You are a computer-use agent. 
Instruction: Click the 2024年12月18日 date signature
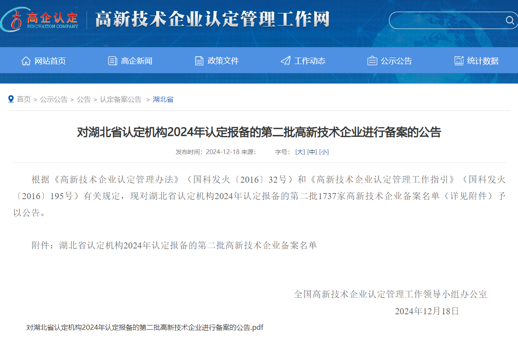pyautogui.click(x=427, y=311)
